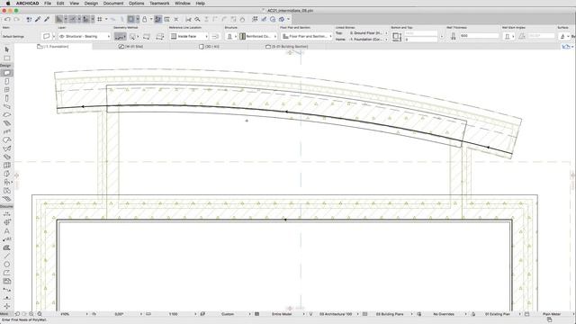Screen dimensions: 576x324
Task: Activate the Object tool in the toolbox
Action: click(6, 182)
